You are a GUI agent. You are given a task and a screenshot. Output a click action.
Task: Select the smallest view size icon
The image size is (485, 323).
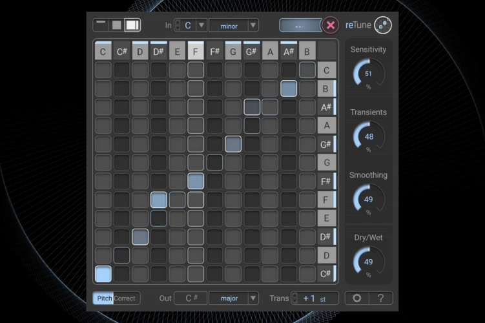click(x=101, y=25)
